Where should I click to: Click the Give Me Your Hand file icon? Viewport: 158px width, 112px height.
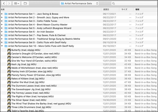click(9, 61)
